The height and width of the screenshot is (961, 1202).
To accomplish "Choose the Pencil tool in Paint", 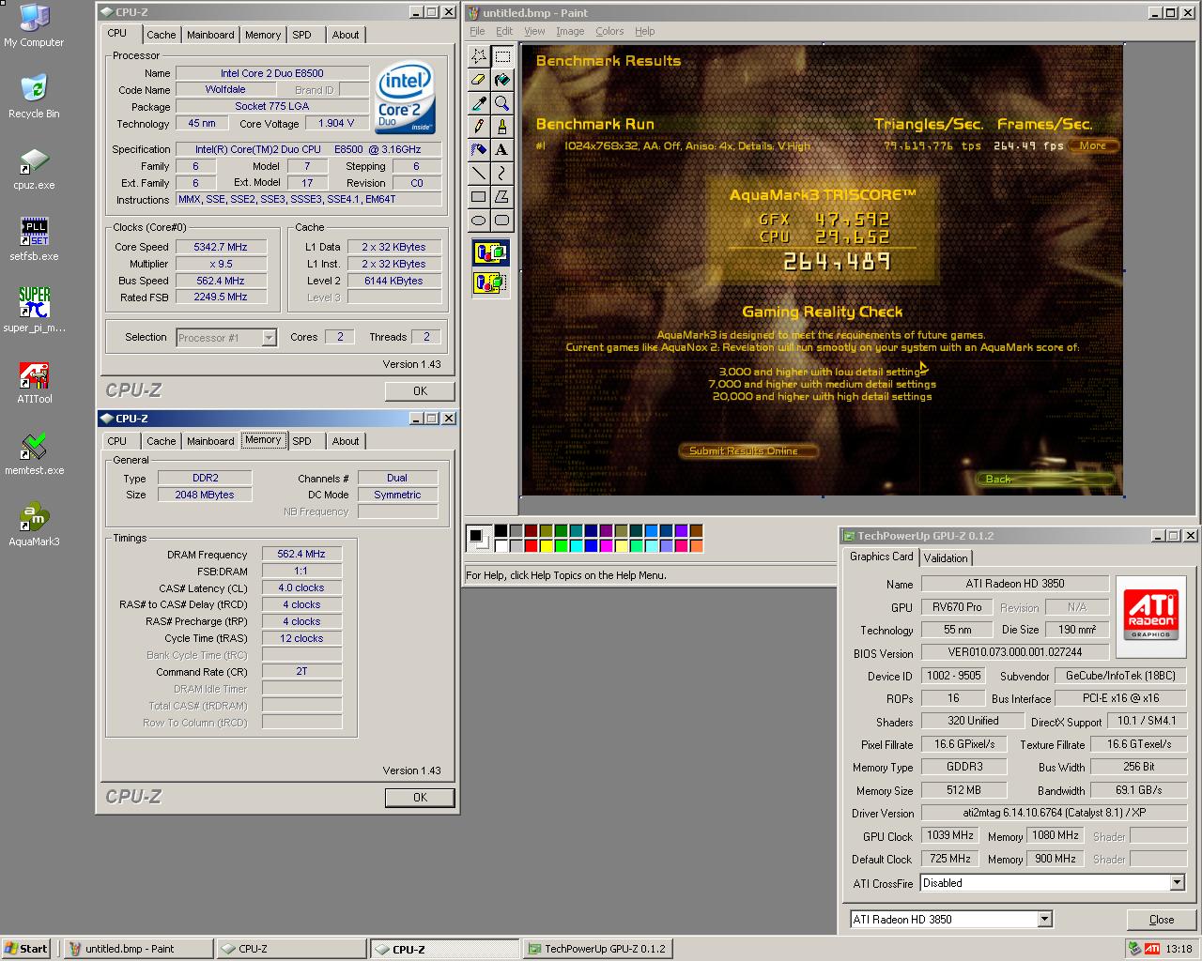I will click(479, 126).
